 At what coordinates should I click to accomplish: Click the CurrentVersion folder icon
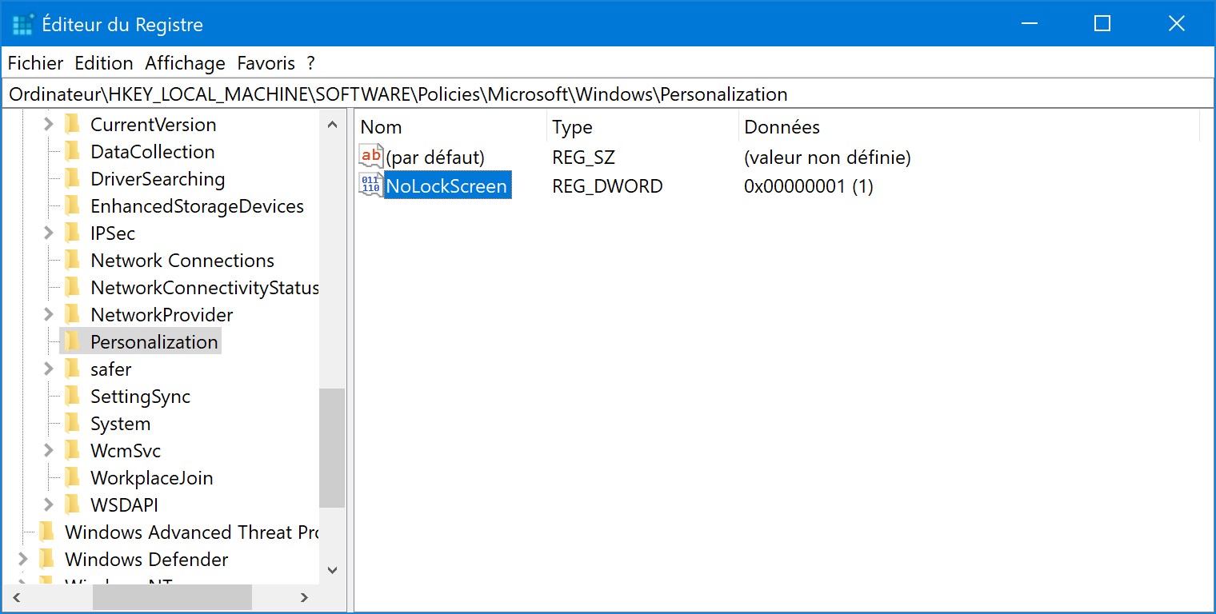72,124
